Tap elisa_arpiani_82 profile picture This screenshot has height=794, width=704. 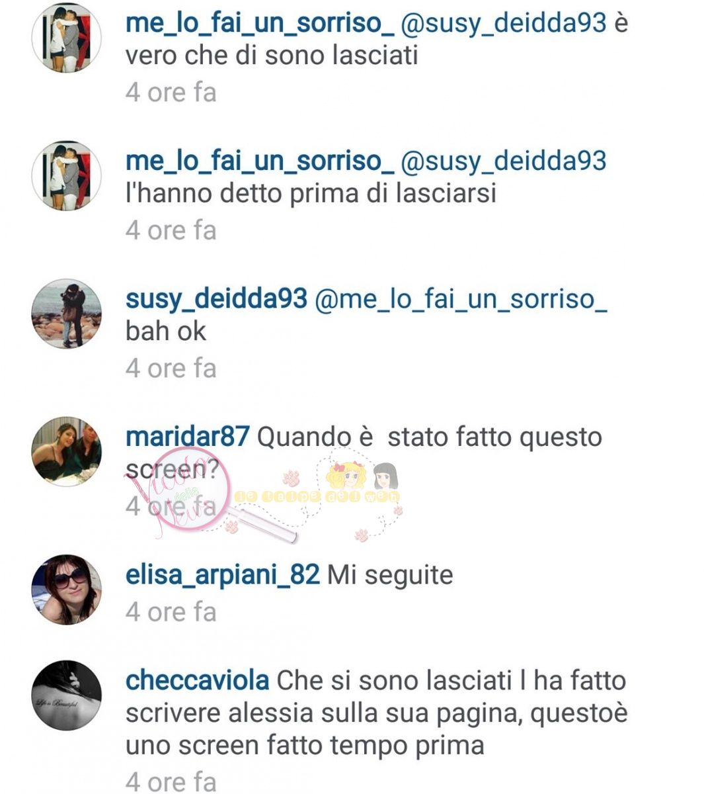(67, 589)
